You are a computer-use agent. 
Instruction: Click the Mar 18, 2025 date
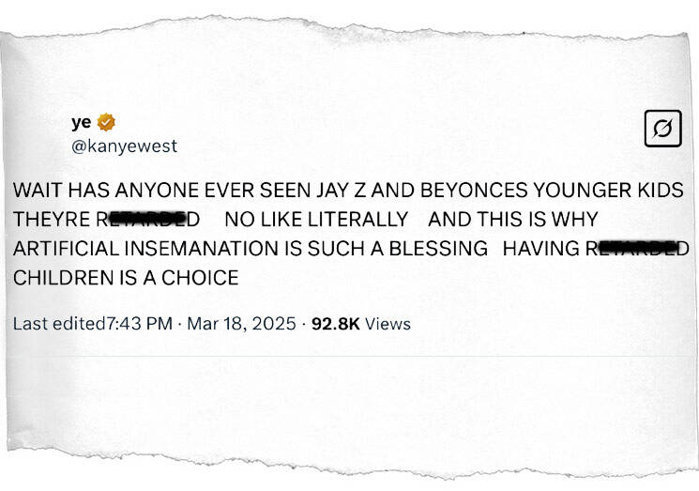[241, 324]
